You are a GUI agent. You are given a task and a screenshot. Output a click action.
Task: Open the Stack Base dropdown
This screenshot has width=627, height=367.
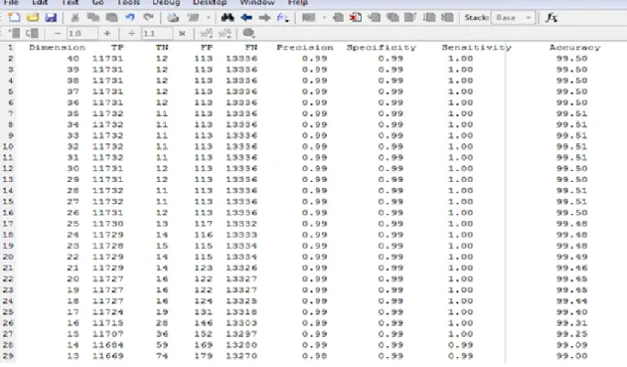pos(513,18)
